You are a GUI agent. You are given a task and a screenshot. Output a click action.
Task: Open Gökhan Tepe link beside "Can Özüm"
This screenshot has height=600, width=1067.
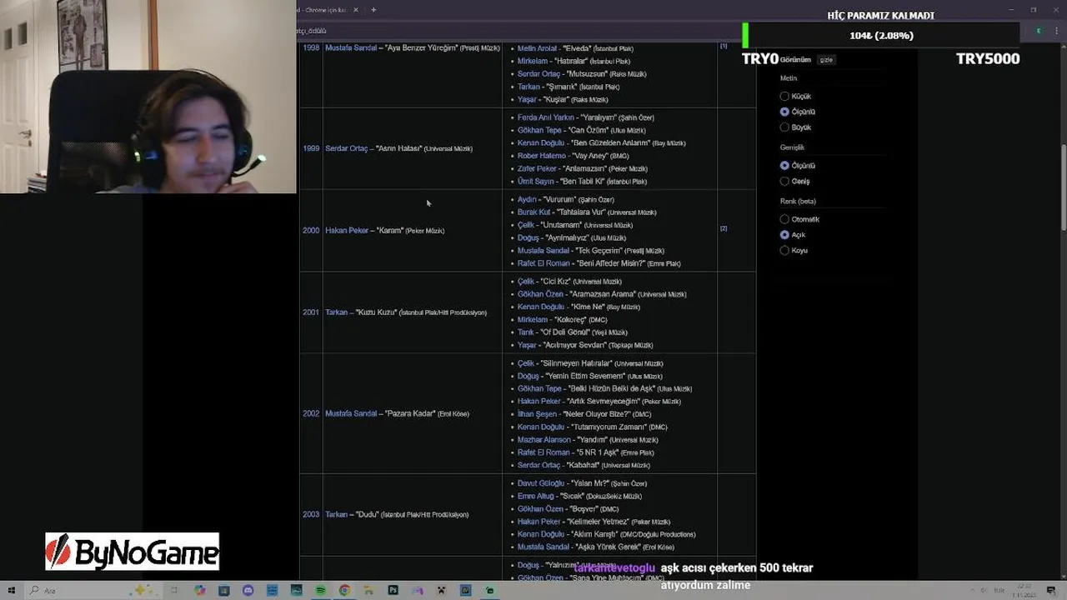539,130
